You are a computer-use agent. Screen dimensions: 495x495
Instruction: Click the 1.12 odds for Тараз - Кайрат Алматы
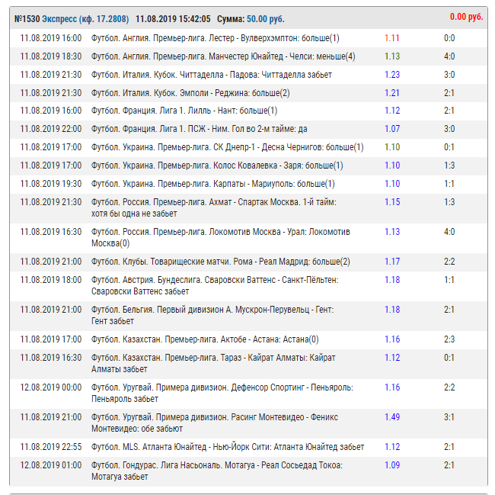coord(392,358)
